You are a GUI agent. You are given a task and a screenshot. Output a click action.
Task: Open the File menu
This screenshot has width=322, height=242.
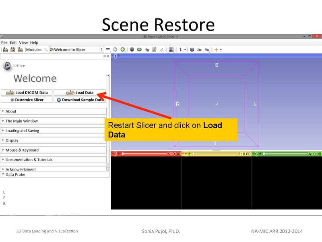click(4, 43)
